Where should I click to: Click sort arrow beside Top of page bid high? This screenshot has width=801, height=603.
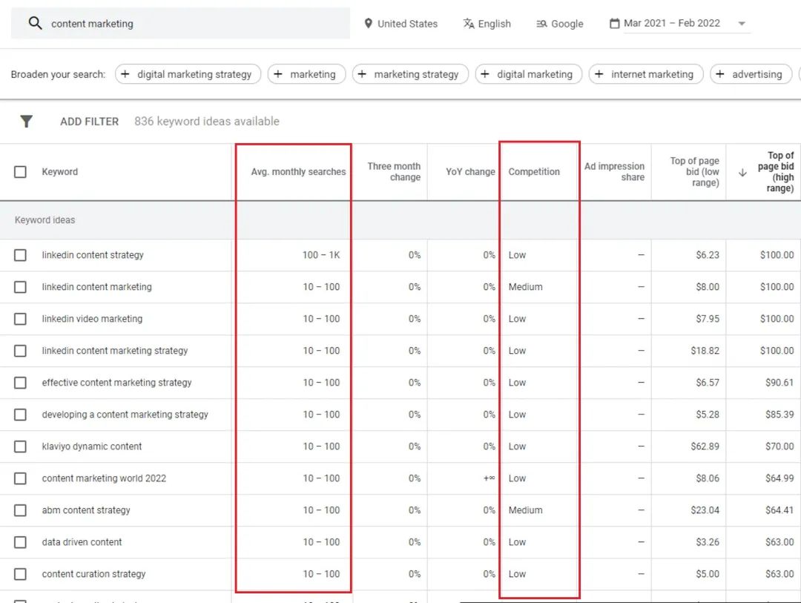[742, 172]
